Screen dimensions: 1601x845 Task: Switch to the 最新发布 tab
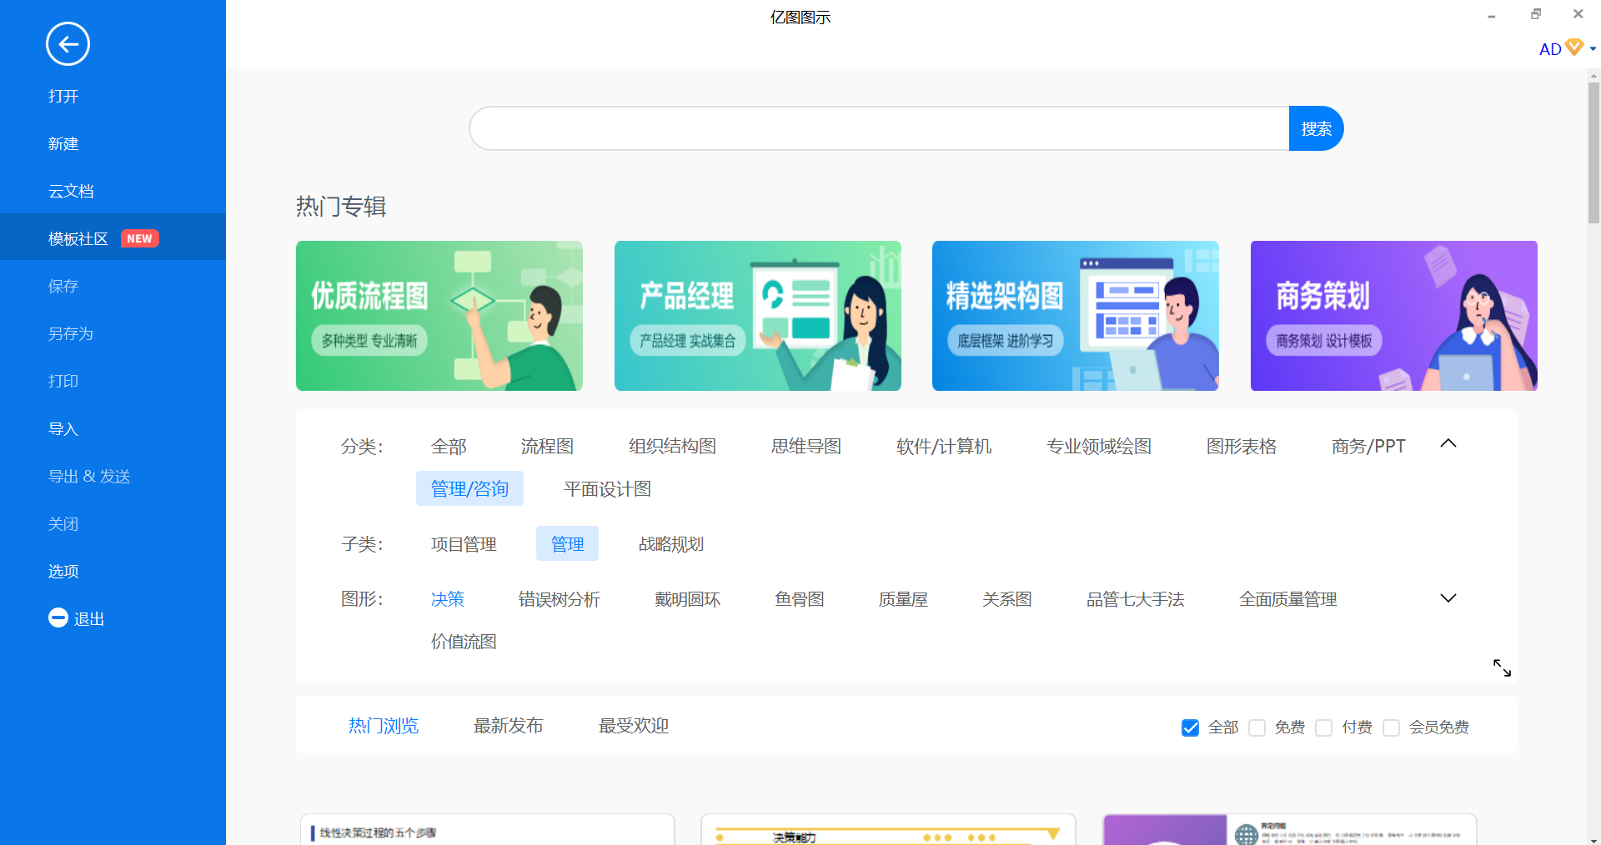(509, 726)
